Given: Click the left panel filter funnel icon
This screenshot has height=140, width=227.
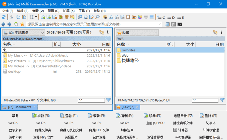Looking at the screenshot, I should pos(109,100).
